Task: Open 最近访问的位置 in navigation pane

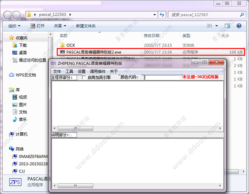Action: (32, 60)
